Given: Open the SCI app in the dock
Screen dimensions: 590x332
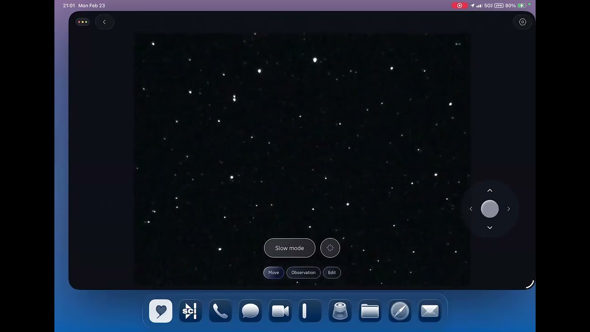Looking at the screenshot, I should 190,311.
